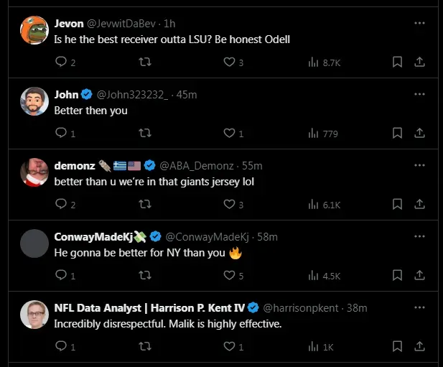Reply to Harrison P. Kent's tweet
This screenshot has height=367, width=443.
(61, 347)
